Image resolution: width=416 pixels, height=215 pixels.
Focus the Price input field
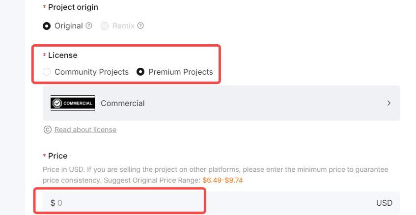(222, 203)
